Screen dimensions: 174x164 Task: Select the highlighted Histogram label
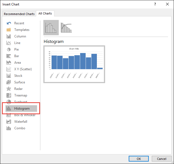tap(22, 109)
